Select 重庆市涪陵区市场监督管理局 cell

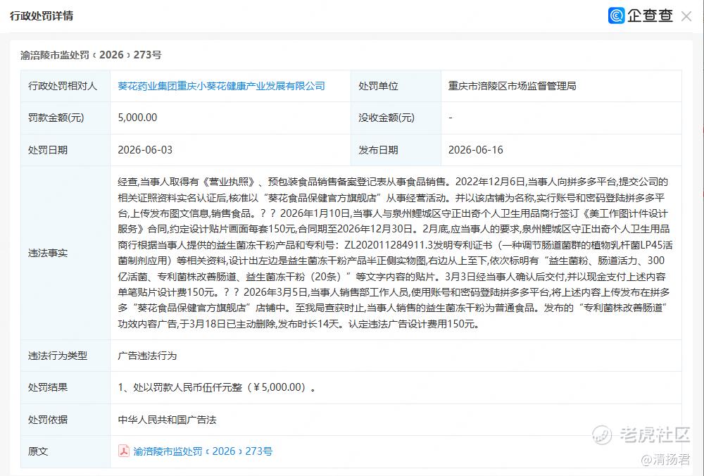[x=512, y=86]
